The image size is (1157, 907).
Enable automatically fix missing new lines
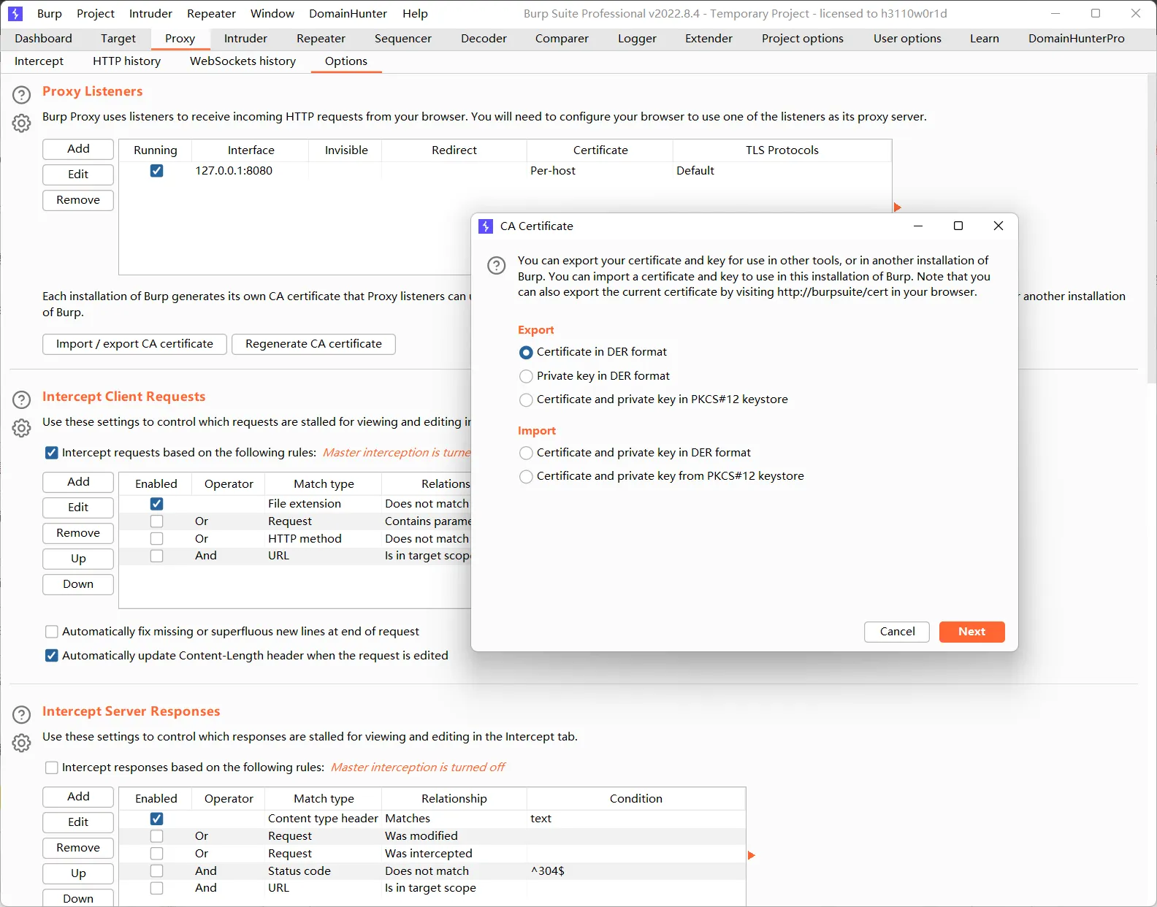click(52, 632)
